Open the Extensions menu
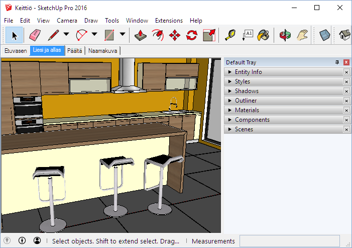This screenshot has width=352, height=248. pos(169,21)
